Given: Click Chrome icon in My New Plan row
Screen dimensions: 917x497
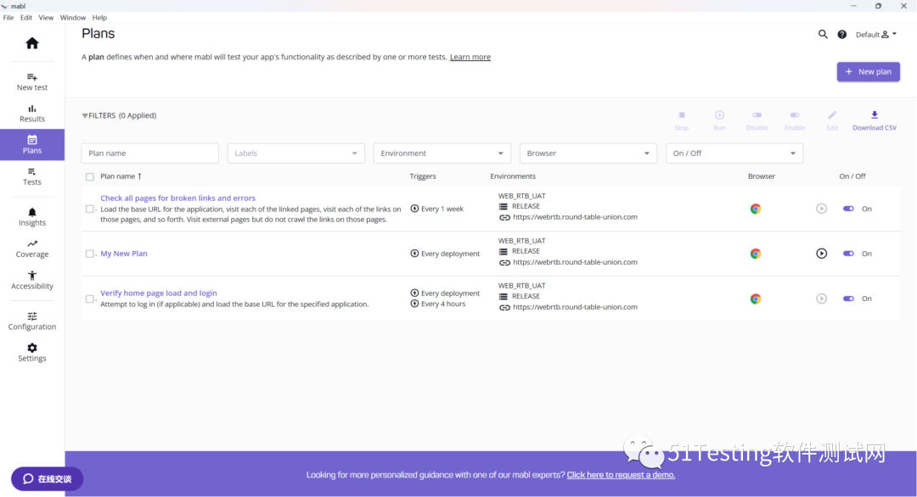Looking at the screenshot, I should coord(756,254).
